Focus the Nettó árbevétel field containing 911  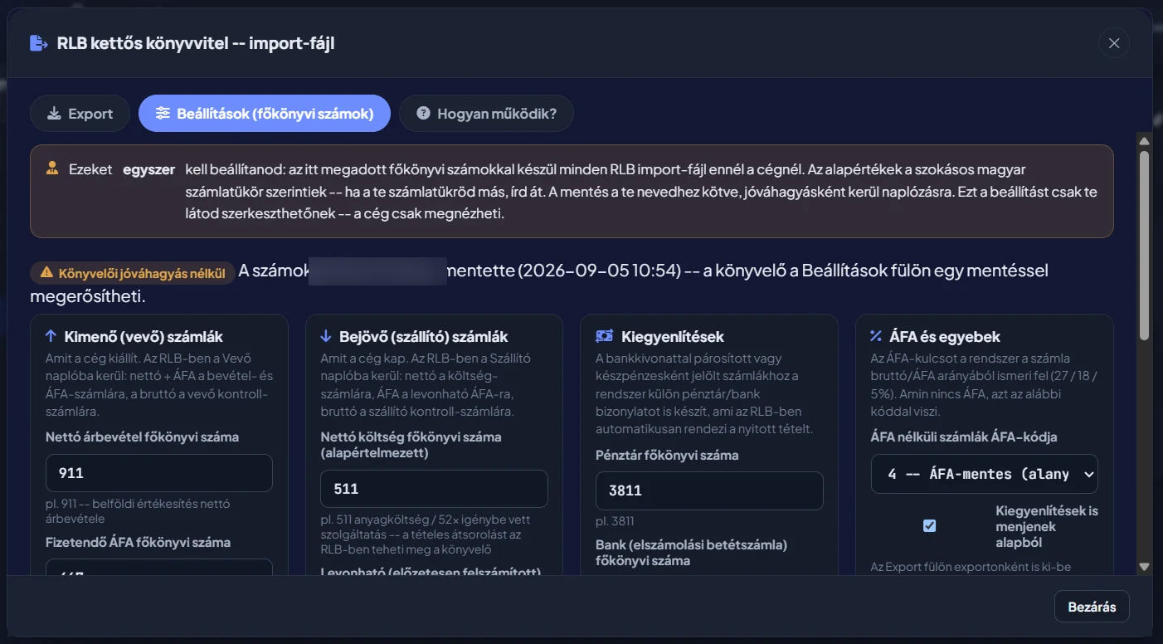159,473
